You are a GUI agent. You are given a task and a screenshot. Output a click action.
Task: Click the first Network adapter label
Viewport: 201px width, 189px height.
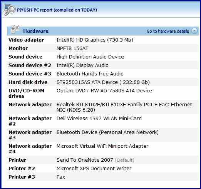tap(30, 105)
